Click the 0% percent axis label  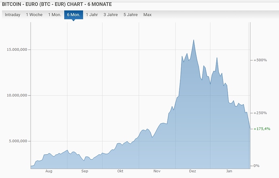click(256, 166)
